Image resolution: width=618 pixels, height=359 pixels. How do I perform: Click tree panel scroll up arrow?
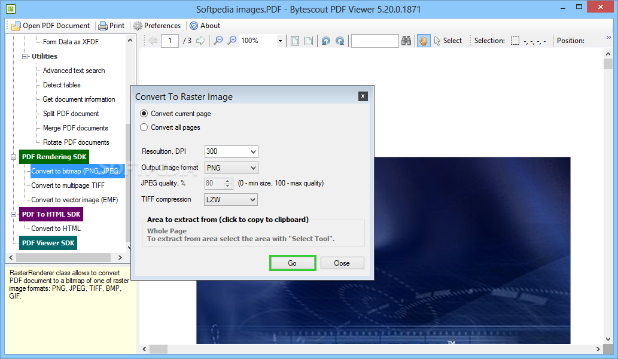pyautogui.click(x=130, y=41)
